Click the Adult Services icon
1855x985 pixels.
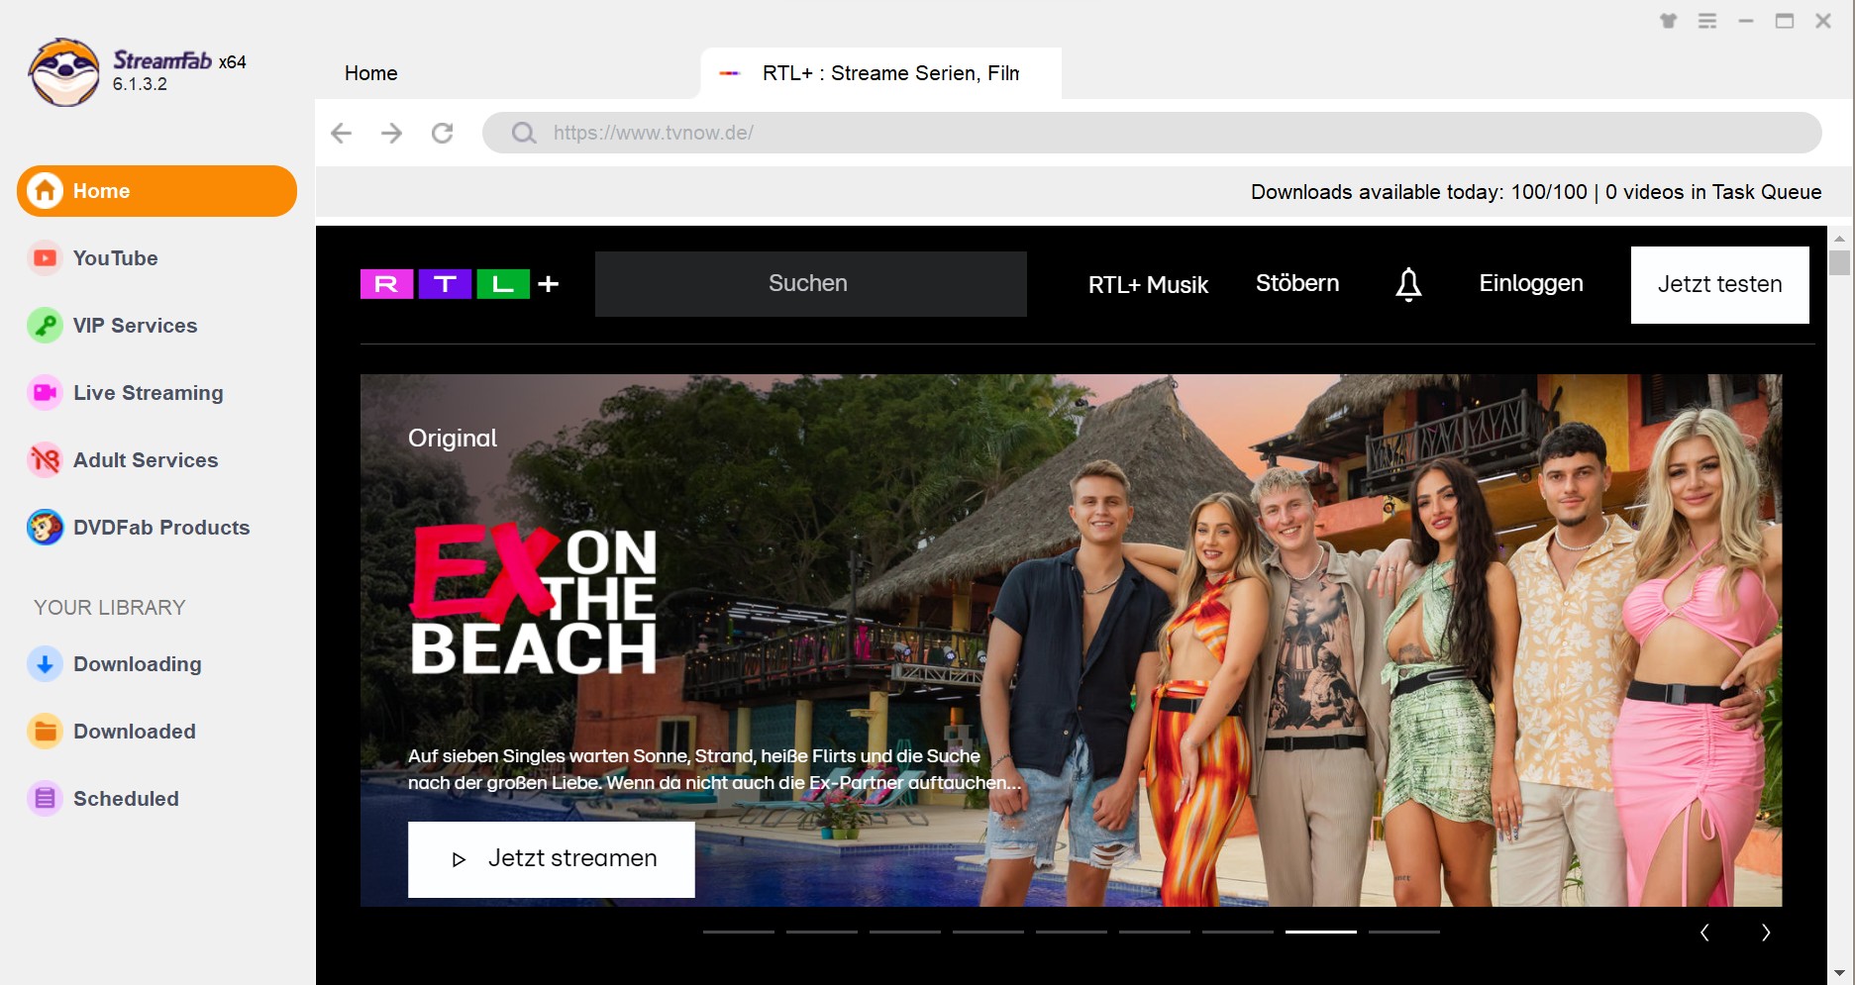tap(45, 460)
